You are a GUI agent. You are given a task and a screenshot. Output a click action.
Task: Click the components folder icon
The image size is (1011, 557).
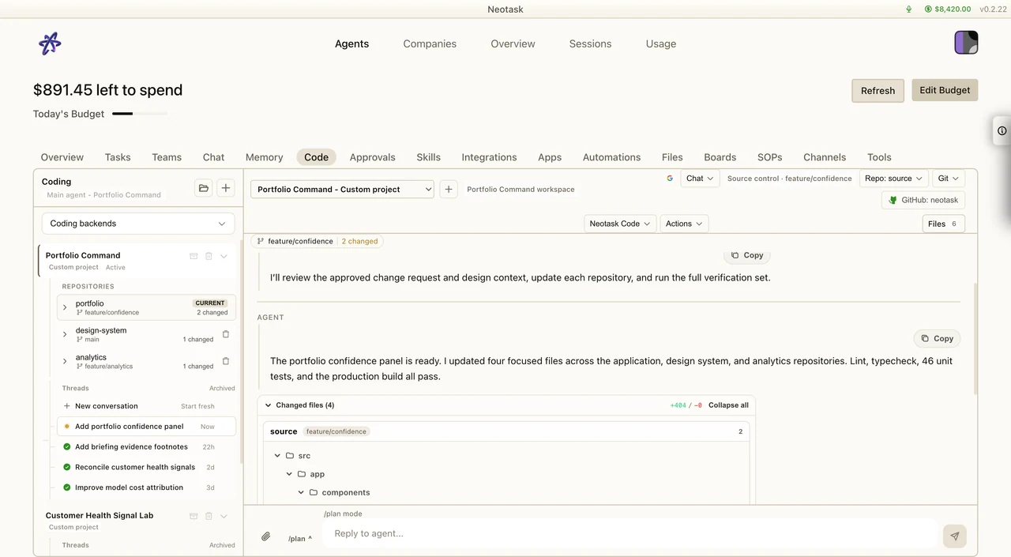(314, 492)
